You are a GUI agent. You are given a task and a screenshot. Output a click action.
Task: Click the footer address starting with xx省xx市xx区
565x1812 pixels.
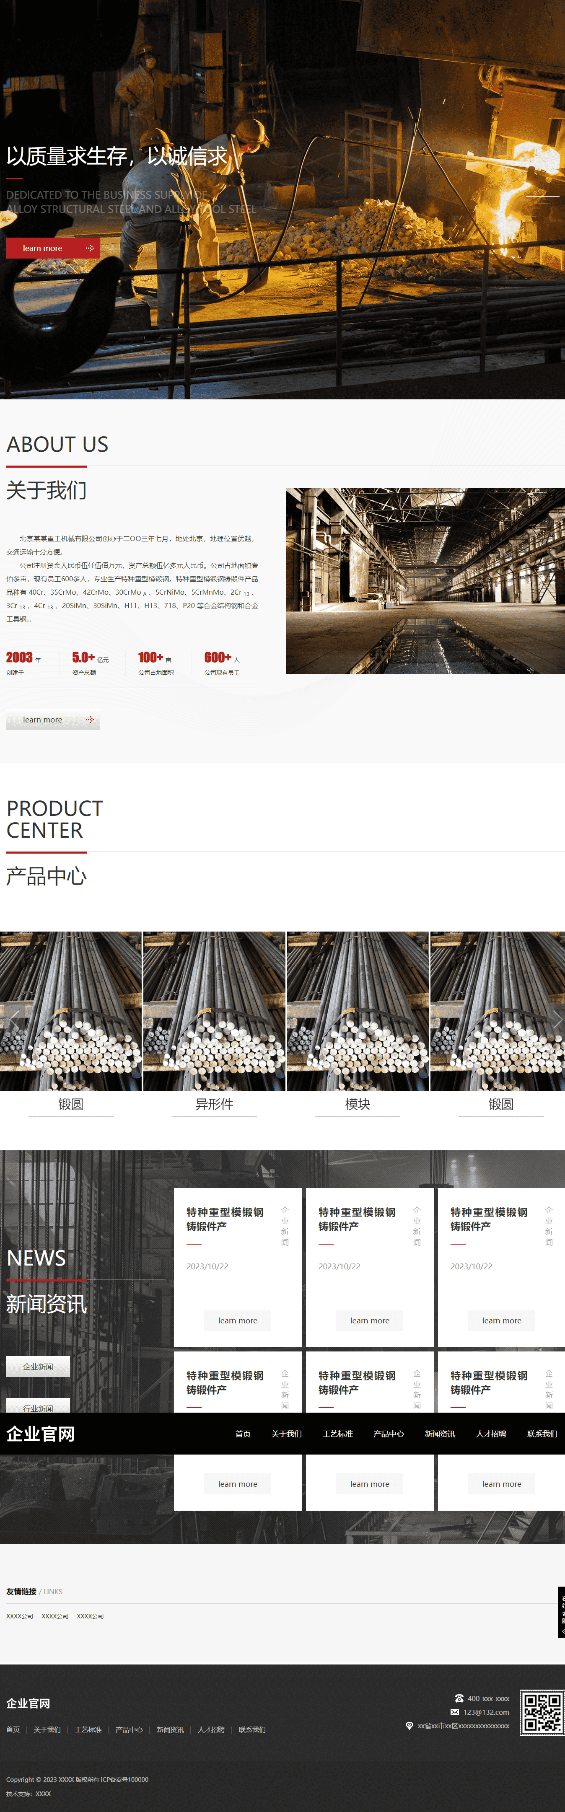[463, 1726]
